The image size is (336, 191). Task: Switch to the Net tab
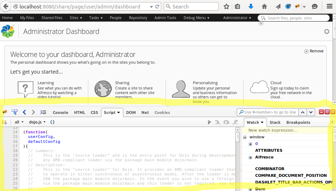(145, 112)
